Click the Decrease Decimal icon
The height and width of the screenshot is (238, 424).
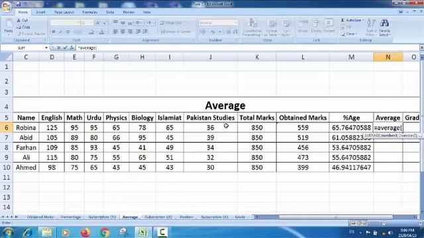click(235, 32)
